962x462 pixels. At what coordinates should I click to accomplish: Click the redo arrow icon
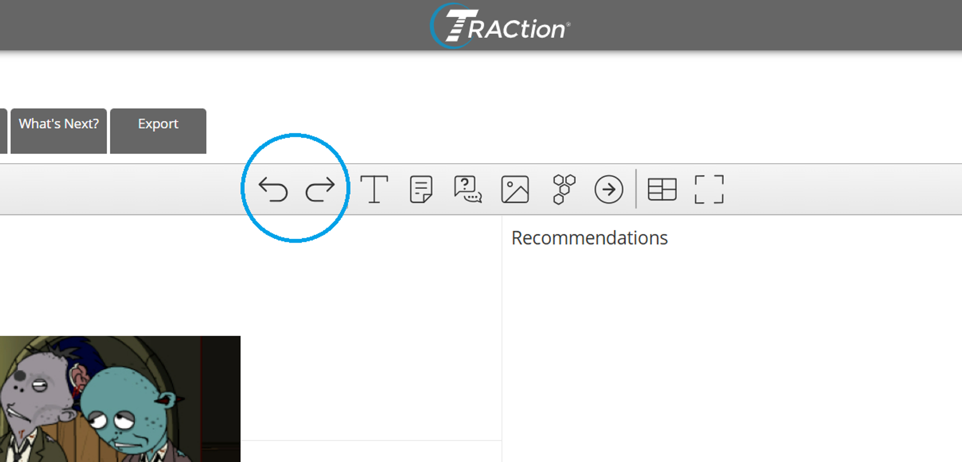coord(320,189)
